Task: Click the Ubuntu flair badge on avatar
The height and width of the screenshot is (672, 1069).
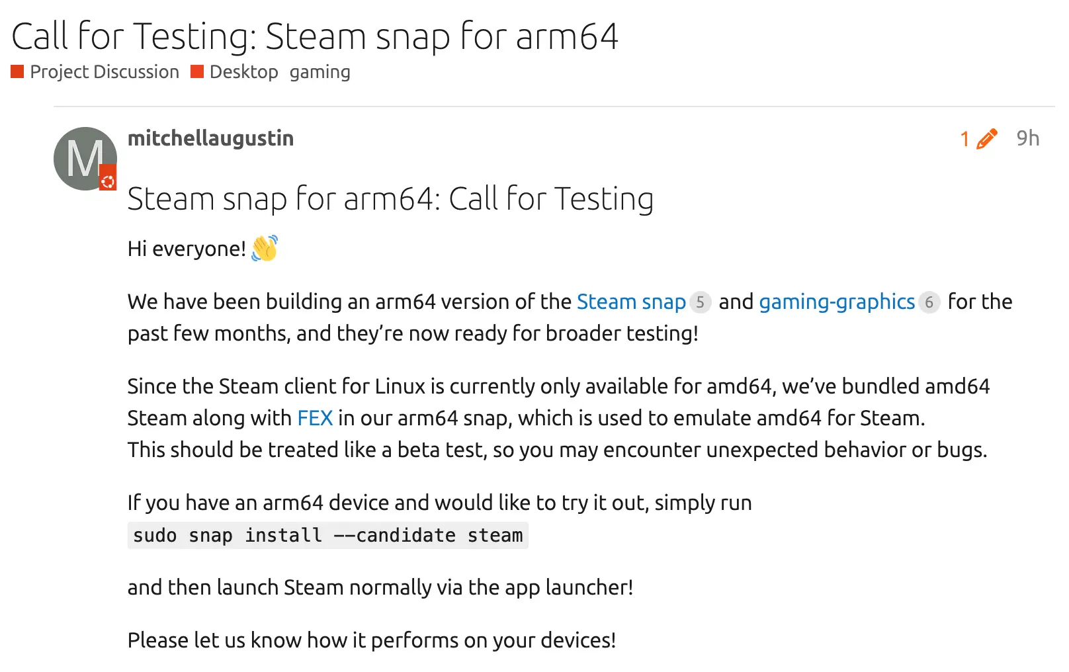Action: click(108, 181)
